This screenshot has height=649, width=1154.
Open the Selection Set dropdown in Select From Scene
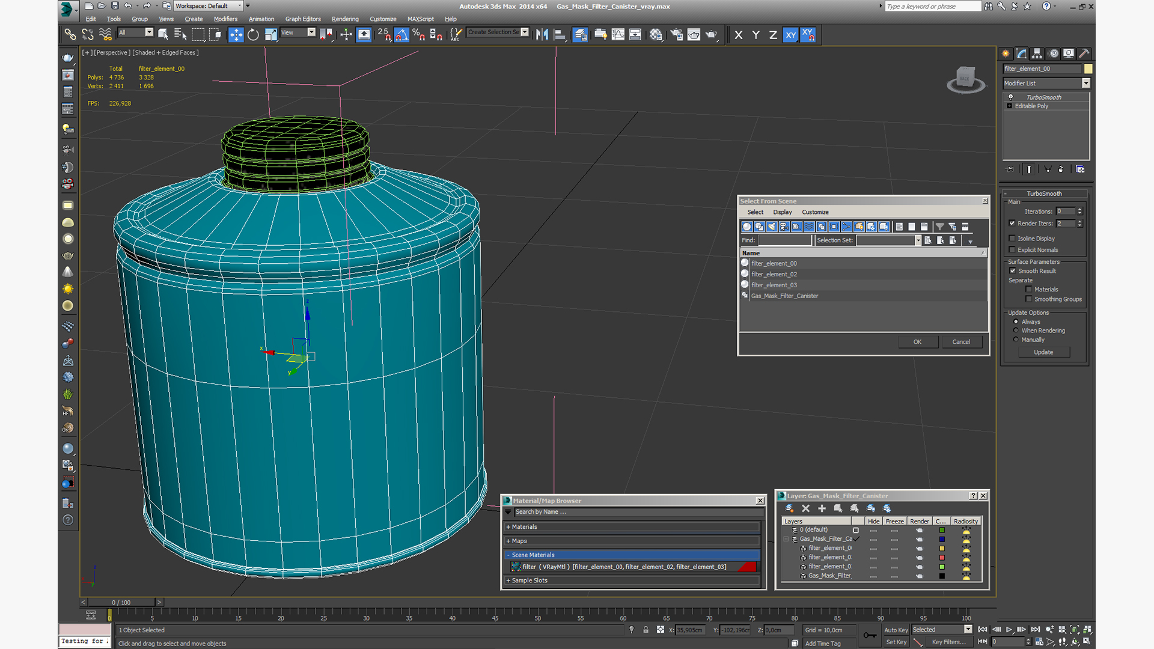tap(918, 240)
